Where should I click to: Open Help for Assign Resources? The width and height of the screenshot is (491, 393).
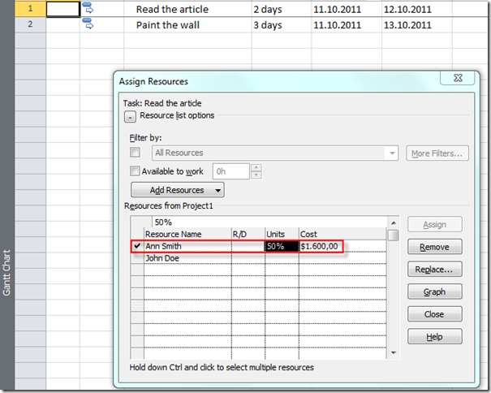tap(435, 336)
